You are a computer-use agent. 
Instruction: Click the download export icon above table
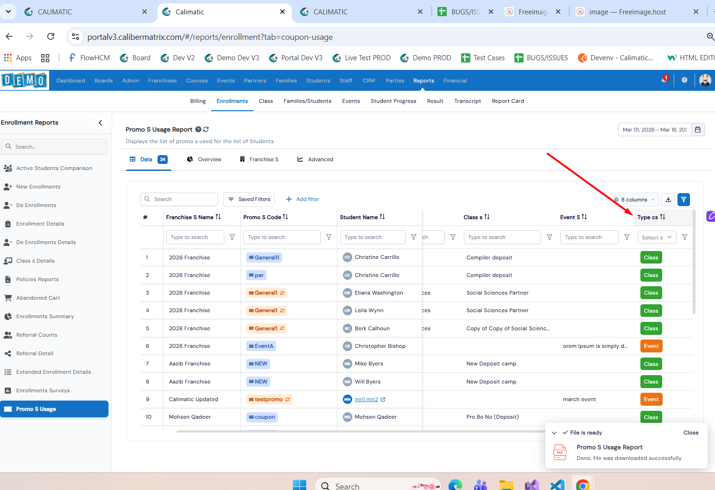point(668,200)
